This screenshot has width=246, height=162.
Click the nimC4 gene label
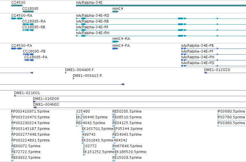[x=118, y=9]
